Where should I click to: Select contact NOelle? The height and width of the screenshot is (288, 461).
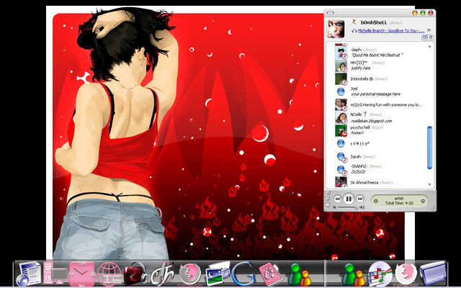point(380,117)
